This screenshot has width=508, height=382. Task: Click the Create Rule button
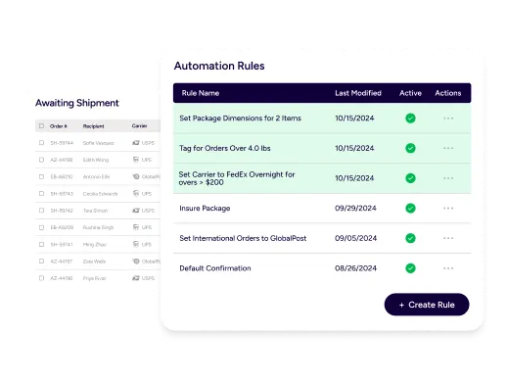click(x=427, y=305)
